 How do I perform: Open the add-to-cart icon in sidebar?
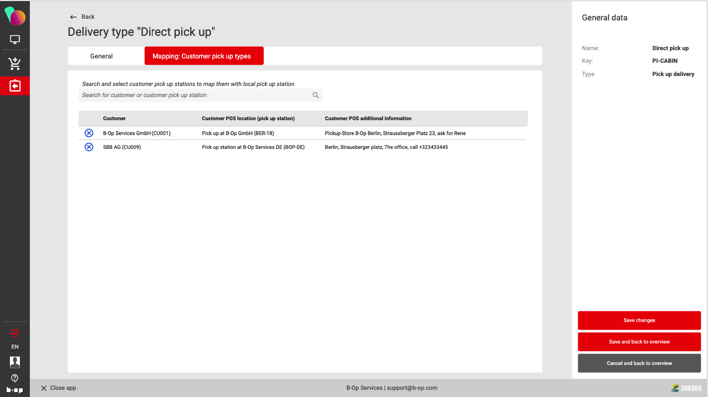coord(15,64)
